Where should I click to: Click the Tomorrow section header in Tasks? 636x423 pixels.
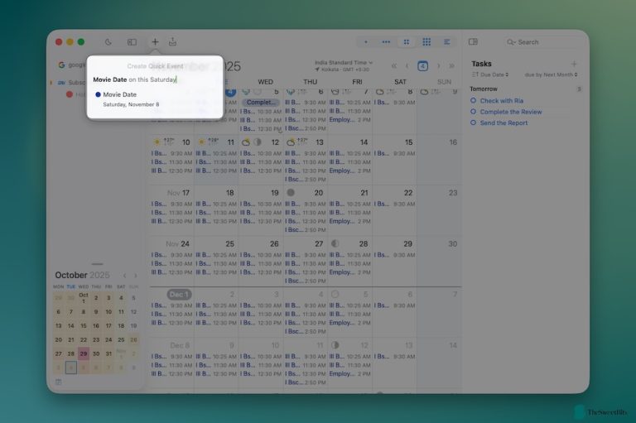tap(483, 89)
